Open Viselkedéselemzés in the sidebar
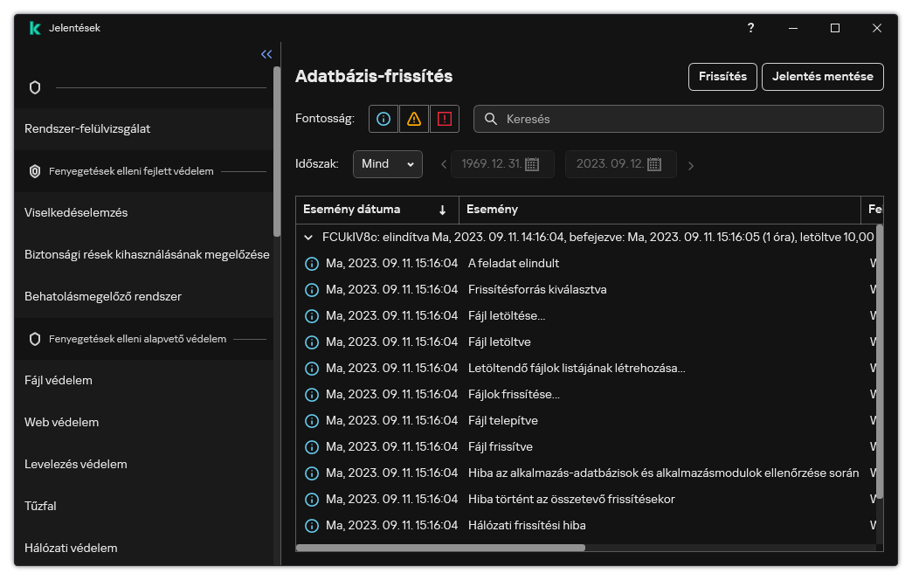The width and height of the screenshot is (912, 580). tap(77, 212)
